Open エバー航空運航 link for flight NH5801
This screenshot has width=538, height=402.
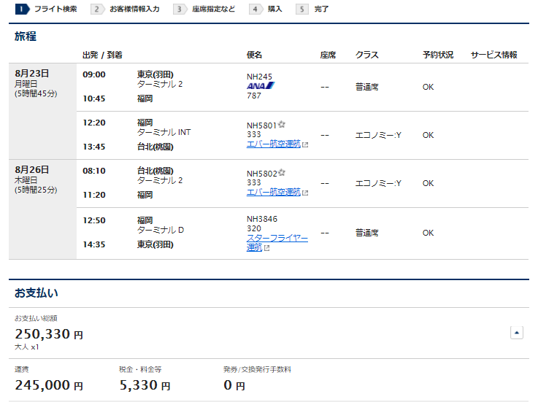pyautogui.click(x=273, y=144)
